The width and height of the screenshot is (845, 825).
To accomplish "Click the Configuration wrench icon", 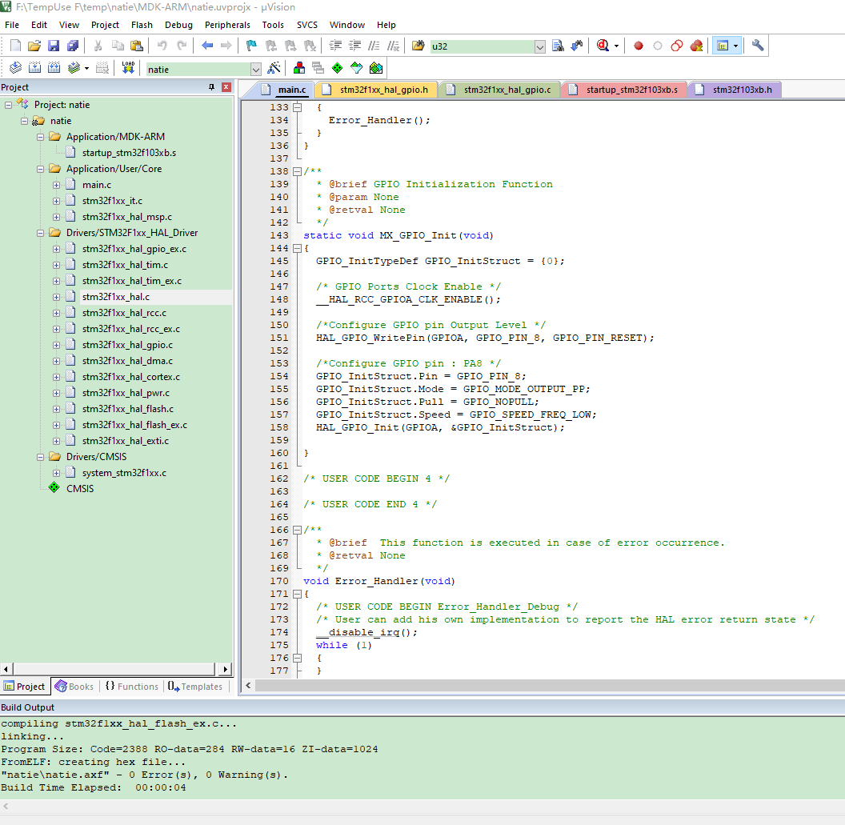I will click(758, 46).
